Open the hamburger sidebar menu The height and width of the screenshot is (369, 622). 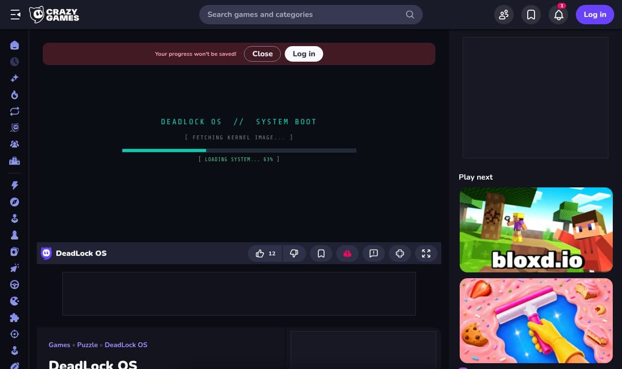tap(15, 15)
